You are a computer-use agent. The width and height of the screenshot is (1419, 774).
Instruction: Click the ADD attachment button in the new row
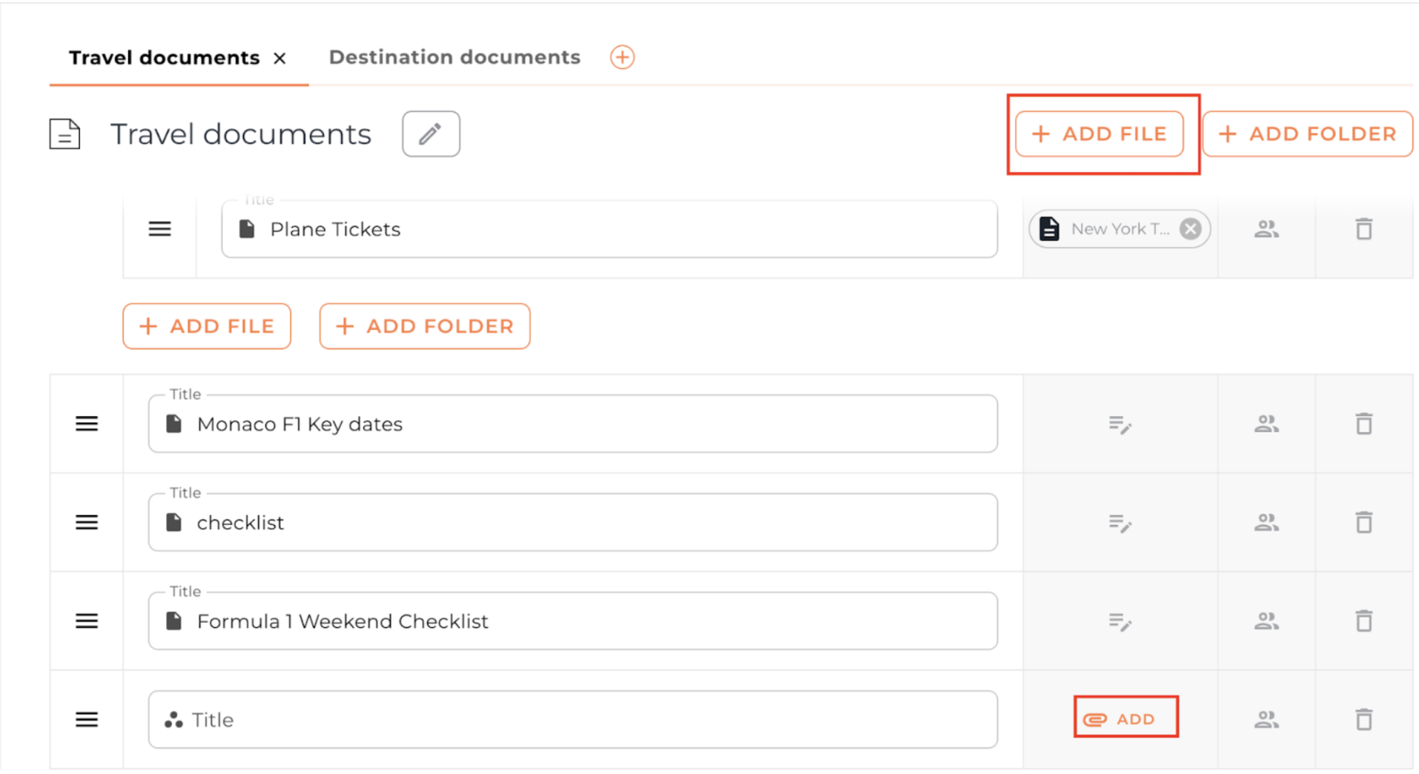pos(1125,719)
